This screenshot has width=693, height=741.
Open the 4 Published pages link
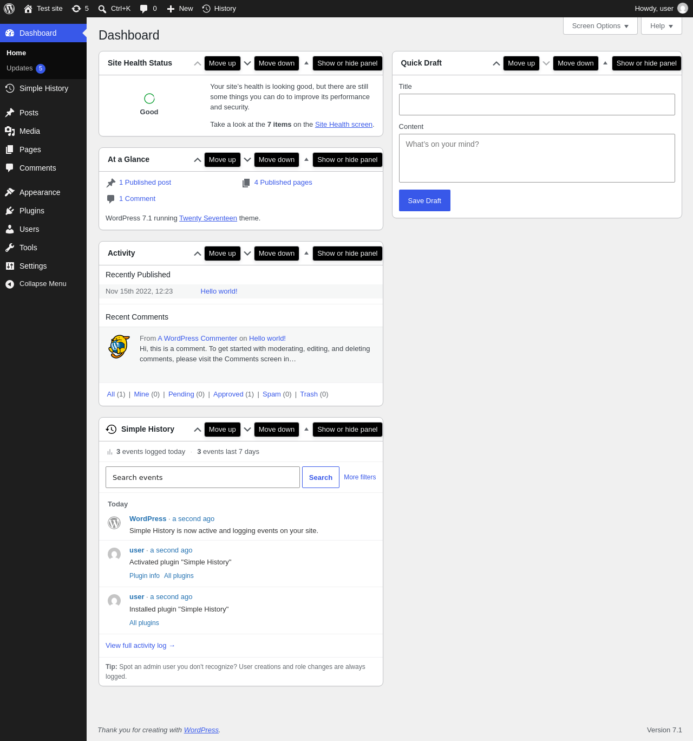coord(283,183)
